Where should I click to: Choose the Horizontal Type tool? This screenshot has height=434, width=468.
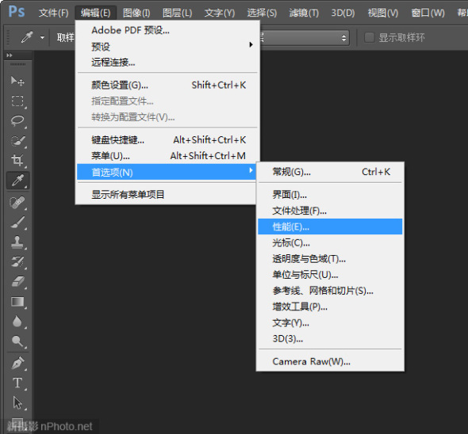click(x=17, y=383)
